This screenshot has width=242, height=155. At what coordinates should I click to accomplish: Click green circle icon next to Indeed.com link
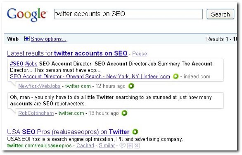pos(176,76)
